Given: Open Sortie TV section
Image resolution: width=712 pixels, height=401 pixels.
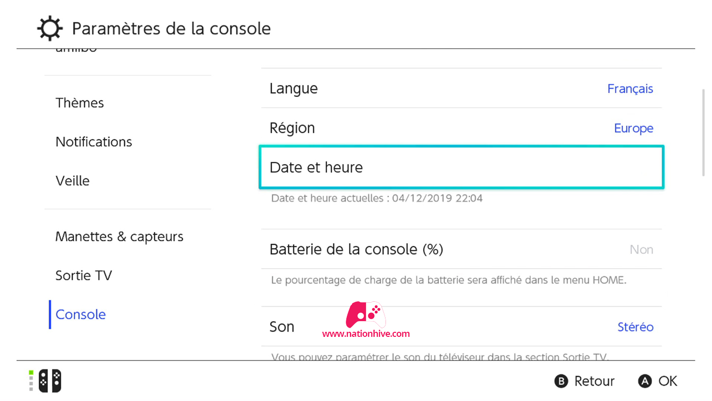Looking at the screenshot, I should pyautogui.click(x=84, y=275).
